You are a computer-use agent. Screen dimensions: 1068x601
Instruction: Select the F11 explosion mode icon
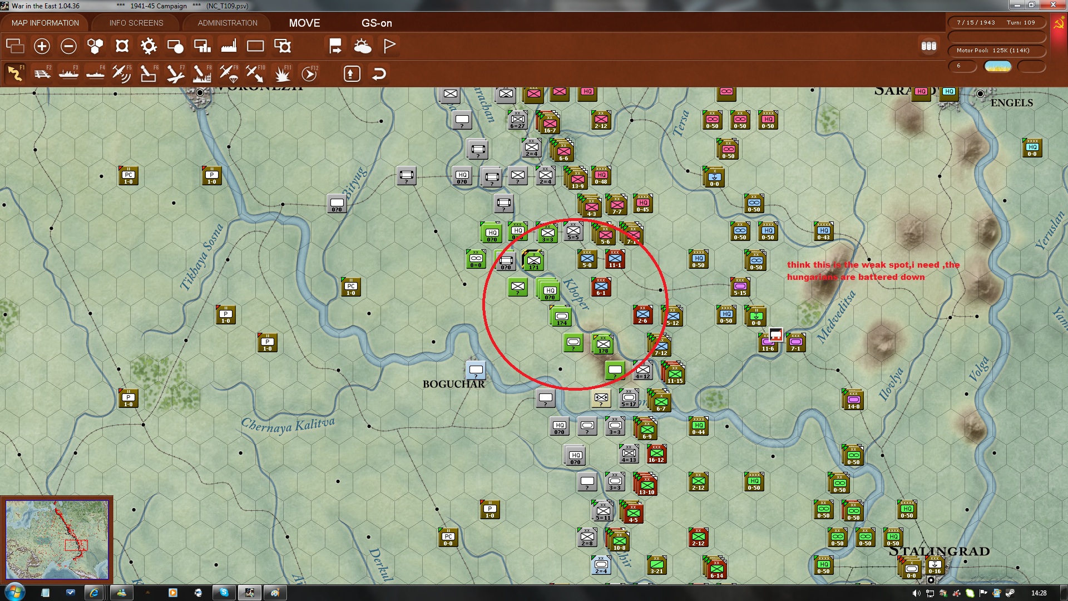pos(283,73)
